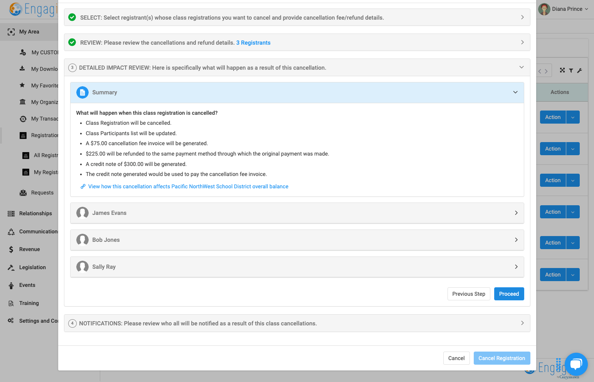Open the 3 Registrants link
Viewport: 594px width, 382px height.
pyautogui.click(x=253, y=43)
